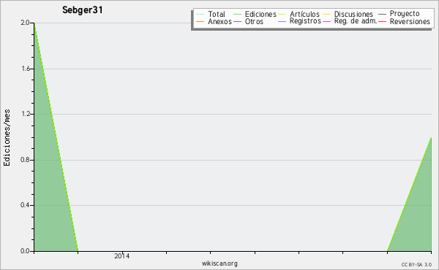439x270 pixels.
Task: Click the Anexos orange line swatch
Action: pyautogui.click(x=200, y=21)
